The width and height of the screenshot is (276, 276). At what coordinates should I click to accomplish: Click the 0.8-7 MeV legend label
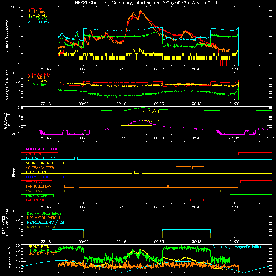tap(38, 81)
